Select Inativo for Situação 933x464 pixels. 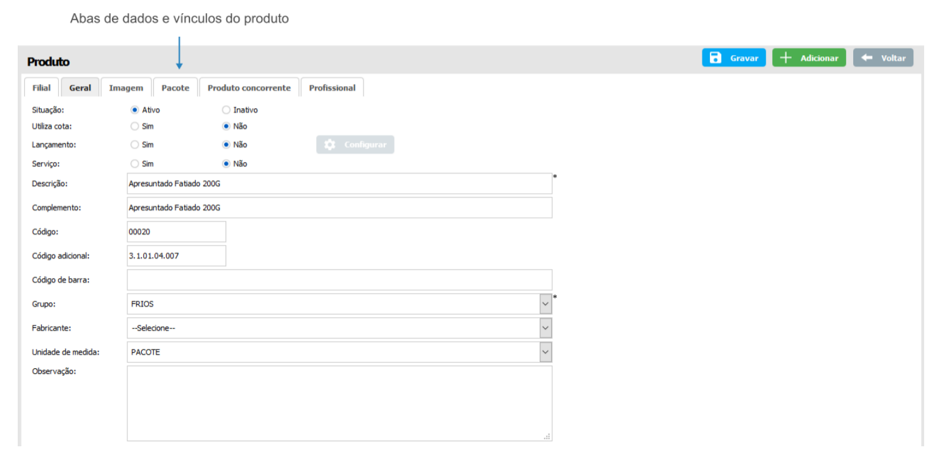[226, 110]
